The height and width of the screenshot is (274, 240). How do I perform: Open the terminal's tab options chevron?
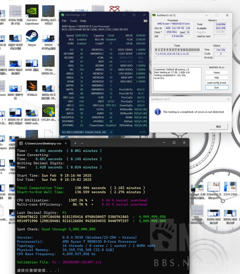click(x=82, y=143)
